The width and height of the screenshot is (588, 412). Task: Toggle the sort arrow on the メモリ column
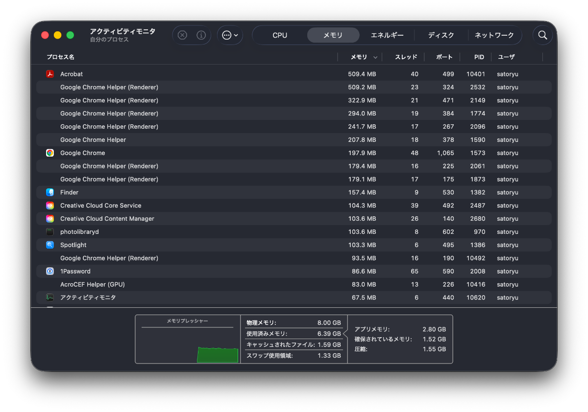[375, 57]
